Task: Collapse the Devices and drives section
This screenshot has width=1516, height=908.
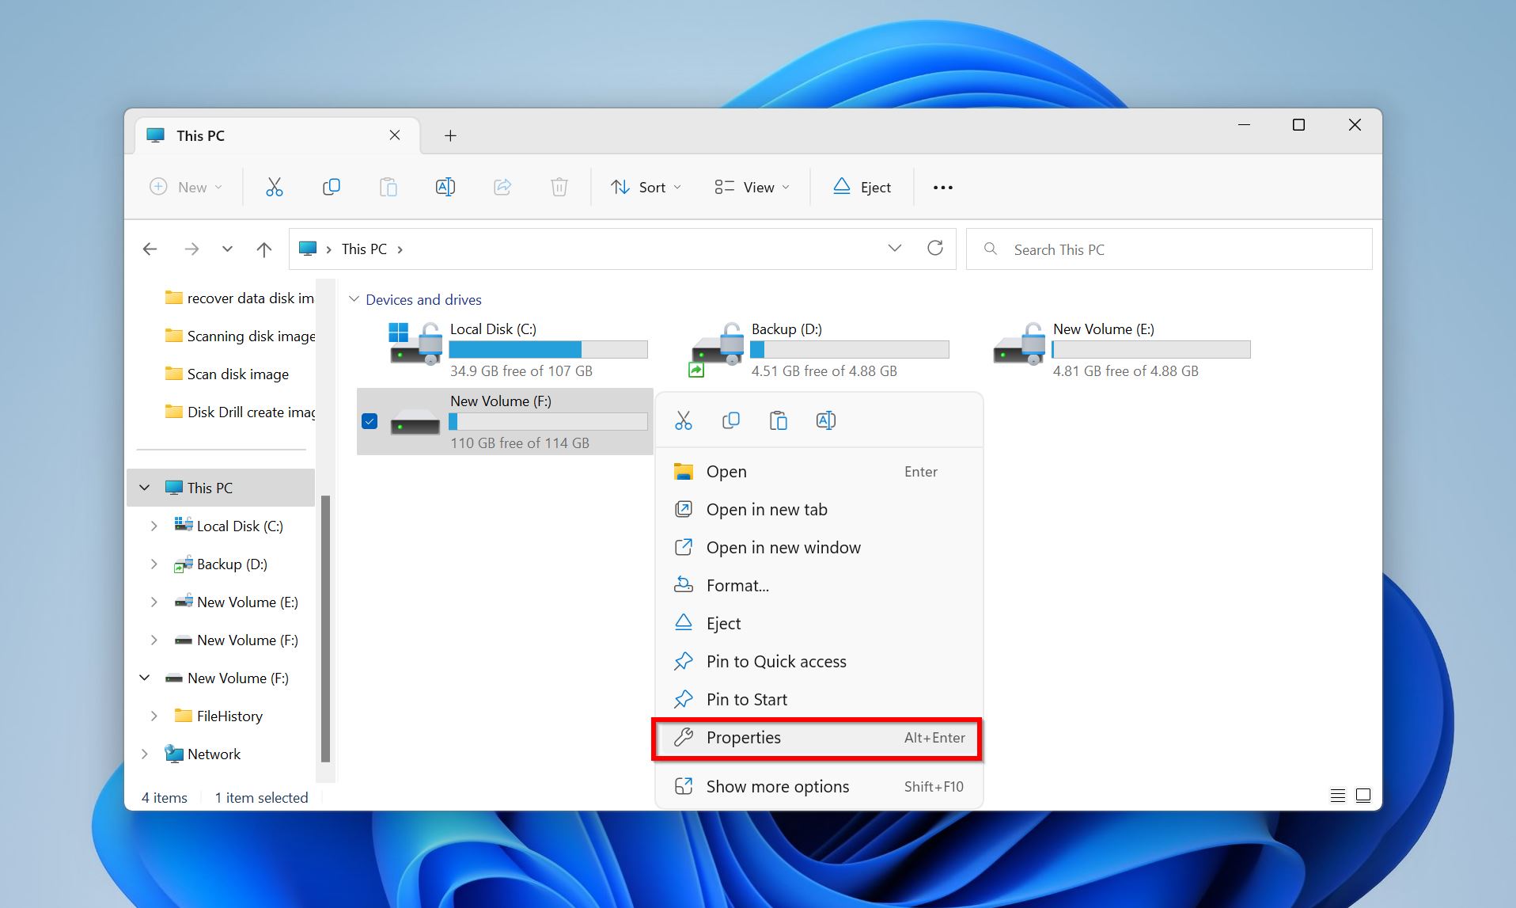Action: [354, 299]
